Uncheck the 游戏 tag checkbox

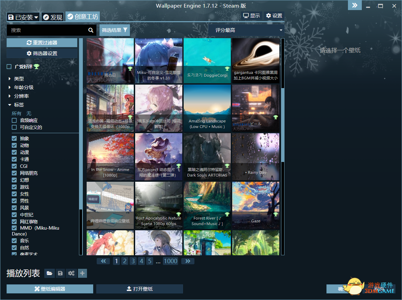[x=14, y=187]
